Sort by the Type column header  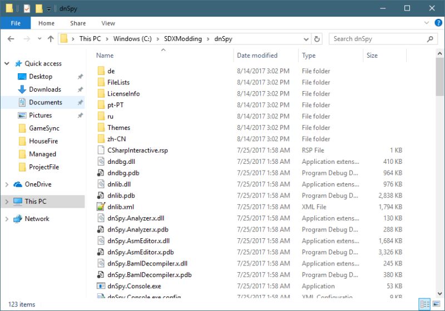pyautogui.click(x=309, y=56)
